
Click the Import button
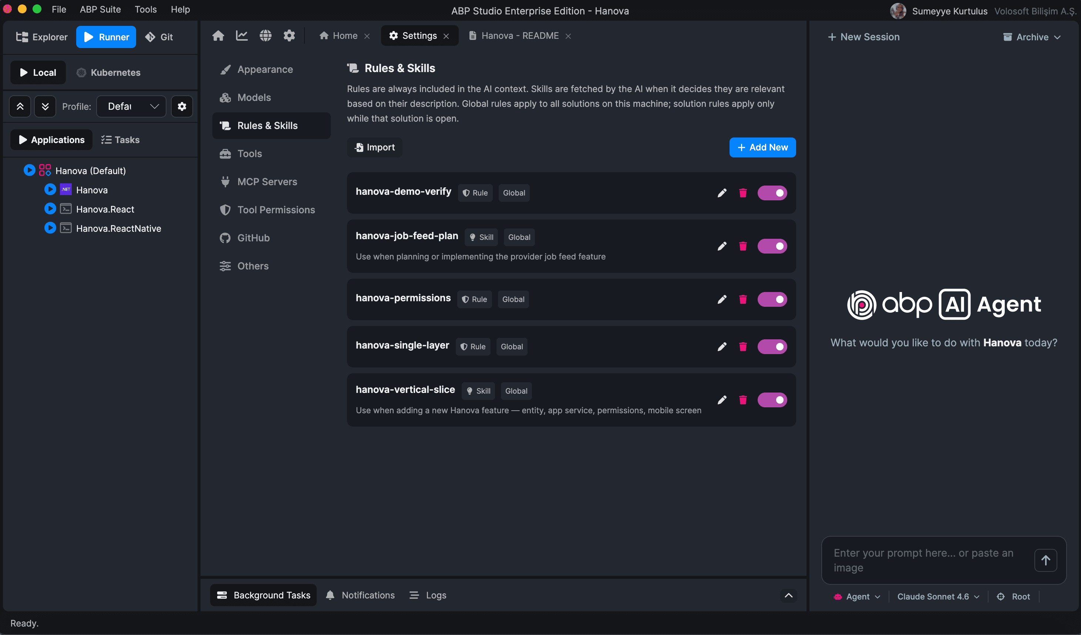click(374, 147)
